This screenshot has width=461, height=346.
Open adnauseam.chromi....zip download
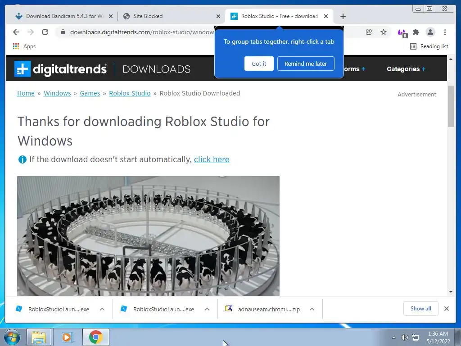263,309
